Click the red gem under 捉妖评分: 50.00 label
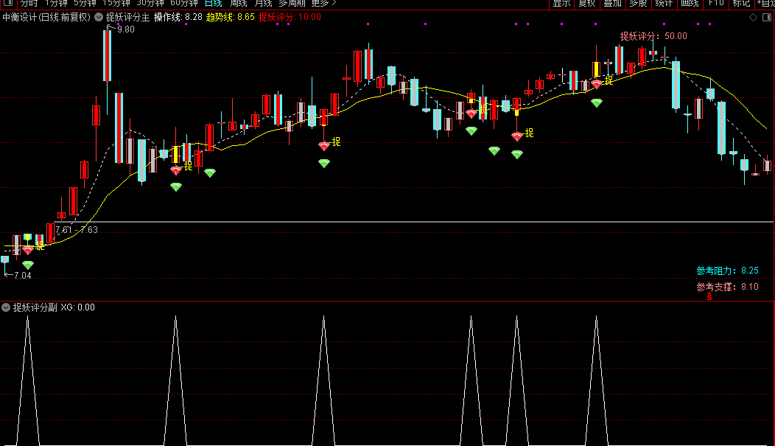775x446 pixels. 597,85
